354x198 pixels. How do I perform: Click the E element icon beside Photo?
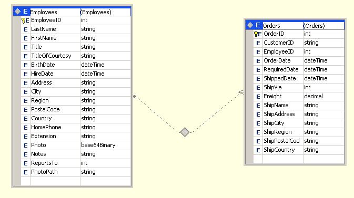click(26, 145)
